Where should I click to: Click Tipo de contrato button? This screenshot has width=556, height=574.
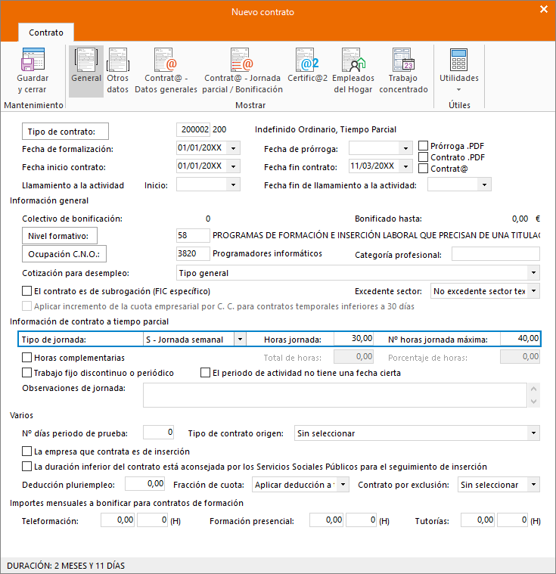tap(65, 132)
